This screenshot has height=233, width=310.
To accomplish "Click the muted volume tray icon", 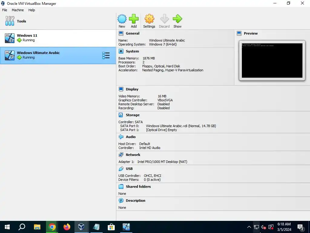I will 263,227.
